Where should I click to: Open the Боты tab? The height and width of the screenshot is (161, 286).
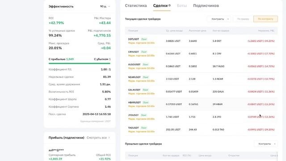182,6
